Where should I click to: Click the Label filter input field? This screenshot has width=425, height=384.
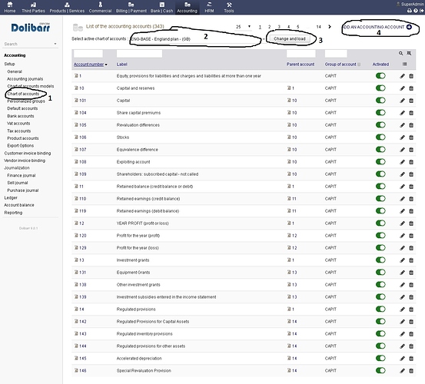(x=139, y=54)
